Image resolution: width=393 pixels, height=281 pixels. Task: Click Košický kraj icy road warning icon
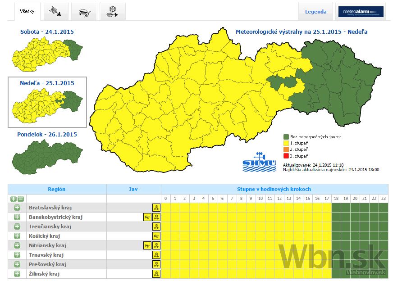156,236
